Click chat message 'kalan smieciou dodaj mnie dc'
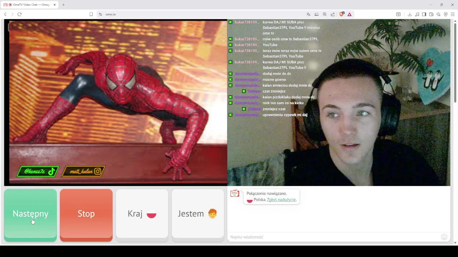The width and height of the screenshot is (458, 257). pos(287,86)
